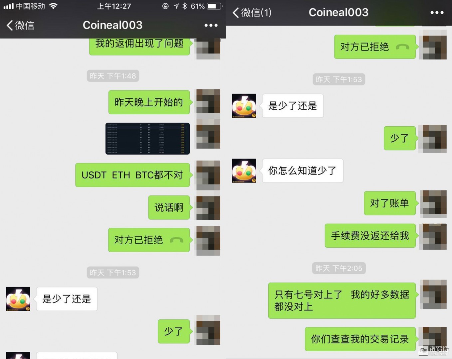
Task: Tap the 你怎么知道少了 received message
Action: tap(303, 171)
